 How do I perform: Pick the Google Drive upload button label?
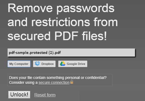(x=76, y=64)
